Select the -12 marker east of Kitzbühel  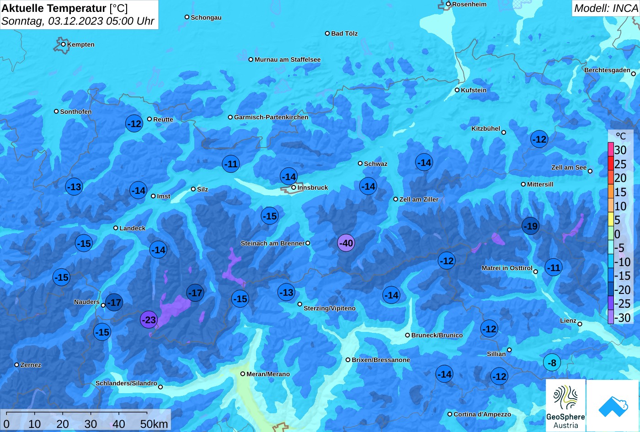539,139
